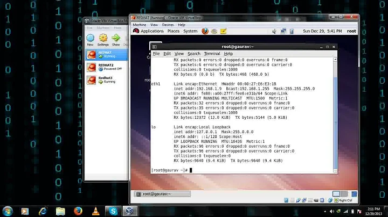Click the Windows tray network signal icon
The height and width of the screenshot is (217, 388).
pyautogui.click(x=345, y=212)
